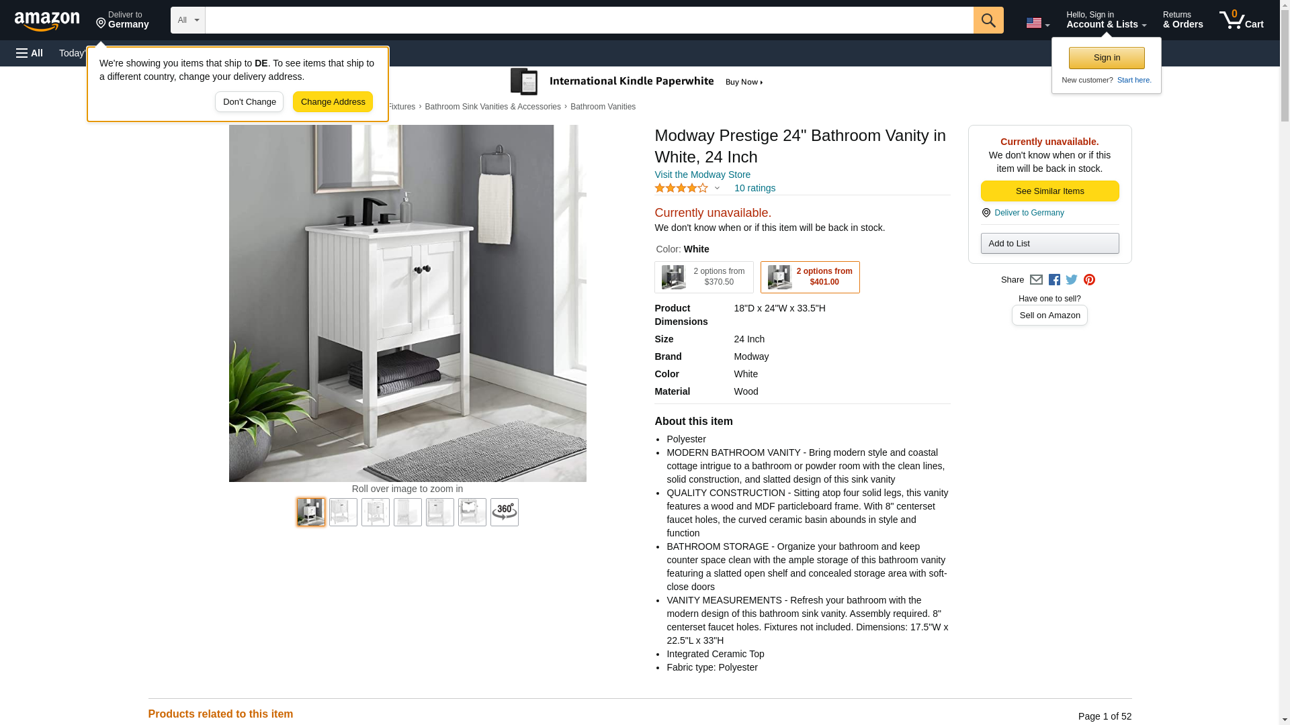1290x725 pixels.
Task: Click the Change Address button
Action: [333, 102]
